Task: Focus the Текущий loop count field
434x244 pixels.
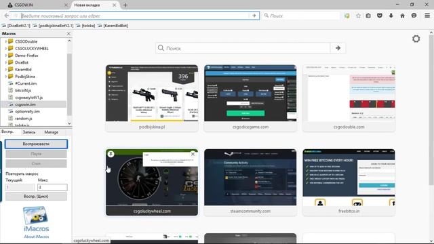Action: point(20,187)
